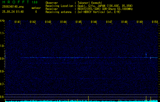Click the 0145 time axis label
Screen dimensions: 160x102
pos(79,22)
